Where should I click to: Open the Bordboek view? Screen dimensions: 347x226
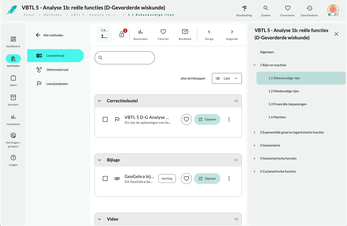[x=185, y=34]
